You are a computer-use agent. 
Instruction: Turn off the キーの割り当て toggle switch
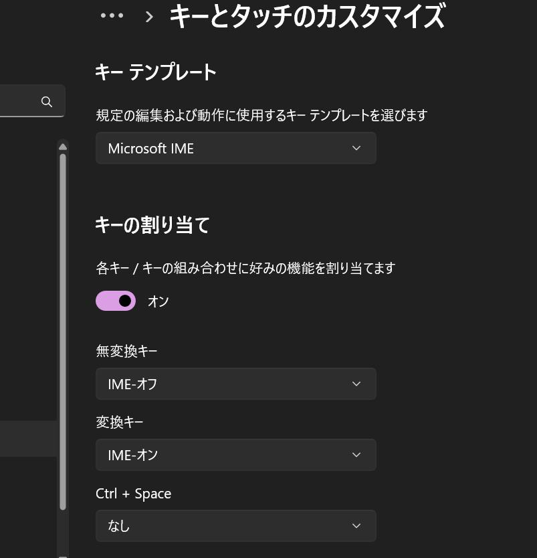pos(116,301)
